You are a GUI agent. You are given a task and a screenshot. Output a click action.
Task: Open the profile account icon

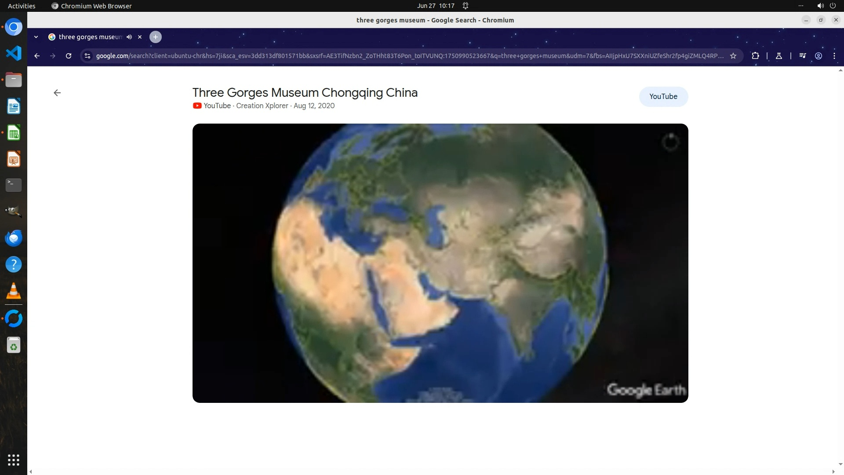(819, 56)
